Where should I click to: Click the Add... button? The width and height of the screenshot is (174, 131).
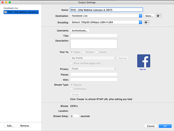pos(10,126)
